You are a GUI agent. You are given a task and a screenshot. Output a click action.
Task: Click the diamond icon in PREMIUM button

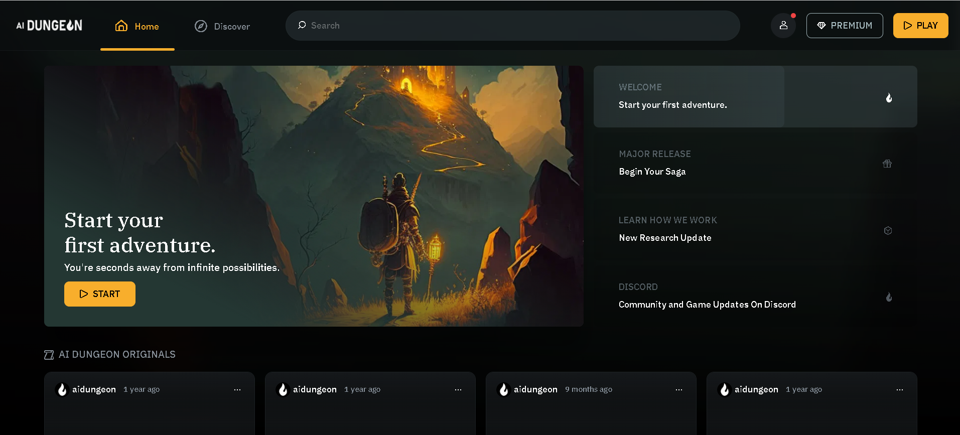click(821, 26)
